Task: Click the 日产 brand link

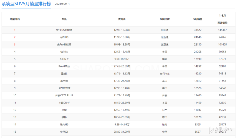Action: coord(164,110)
